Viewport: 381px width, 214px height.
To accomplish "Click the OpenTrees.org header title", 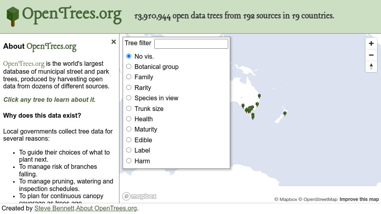I will tap(72, 15).
